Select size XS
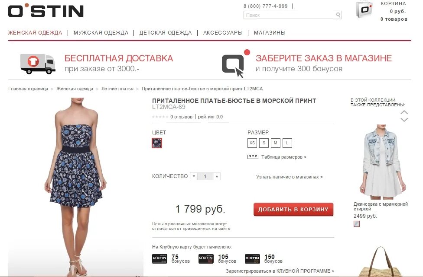This screenshot has width=423, height=277. (x=252, y=143)
